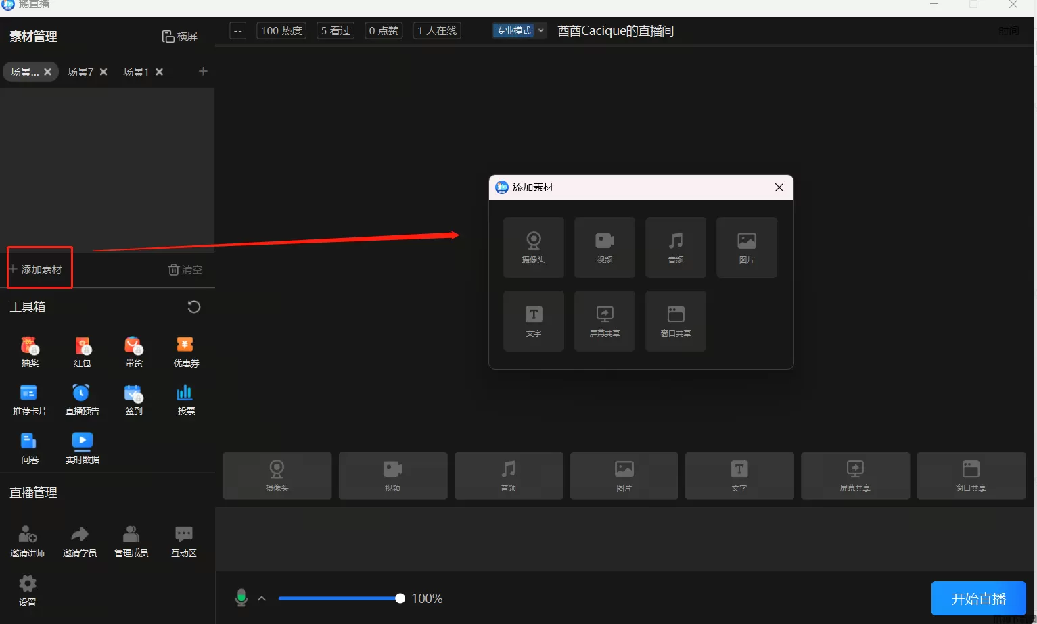Click the microphone volume slider
Image resolution: width=1037 pixels, height=624 pixels.
click(340, 598)
